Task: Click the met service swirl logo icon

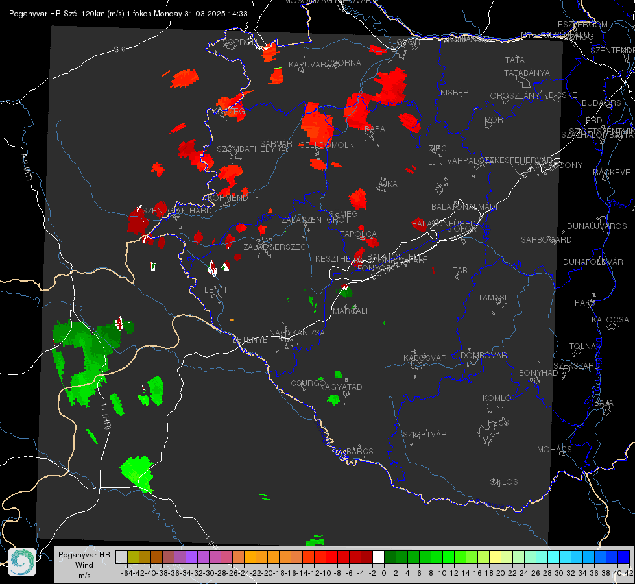Action: (x=22, y=562)
